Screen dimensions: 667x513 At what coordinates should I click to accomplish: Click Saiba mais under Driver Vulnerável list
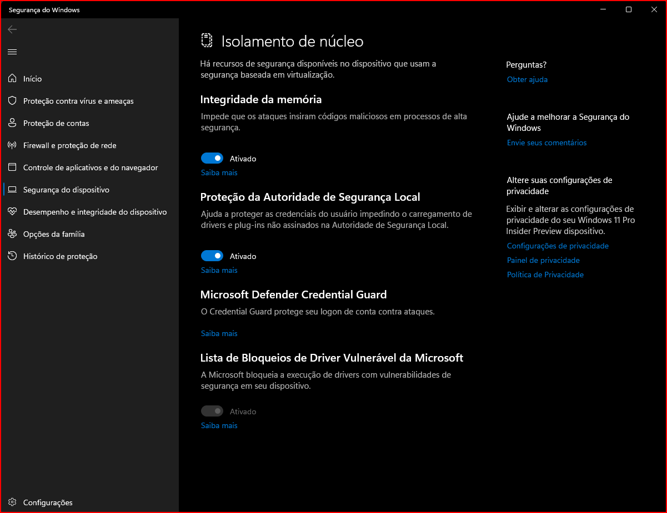pos(219,425)
